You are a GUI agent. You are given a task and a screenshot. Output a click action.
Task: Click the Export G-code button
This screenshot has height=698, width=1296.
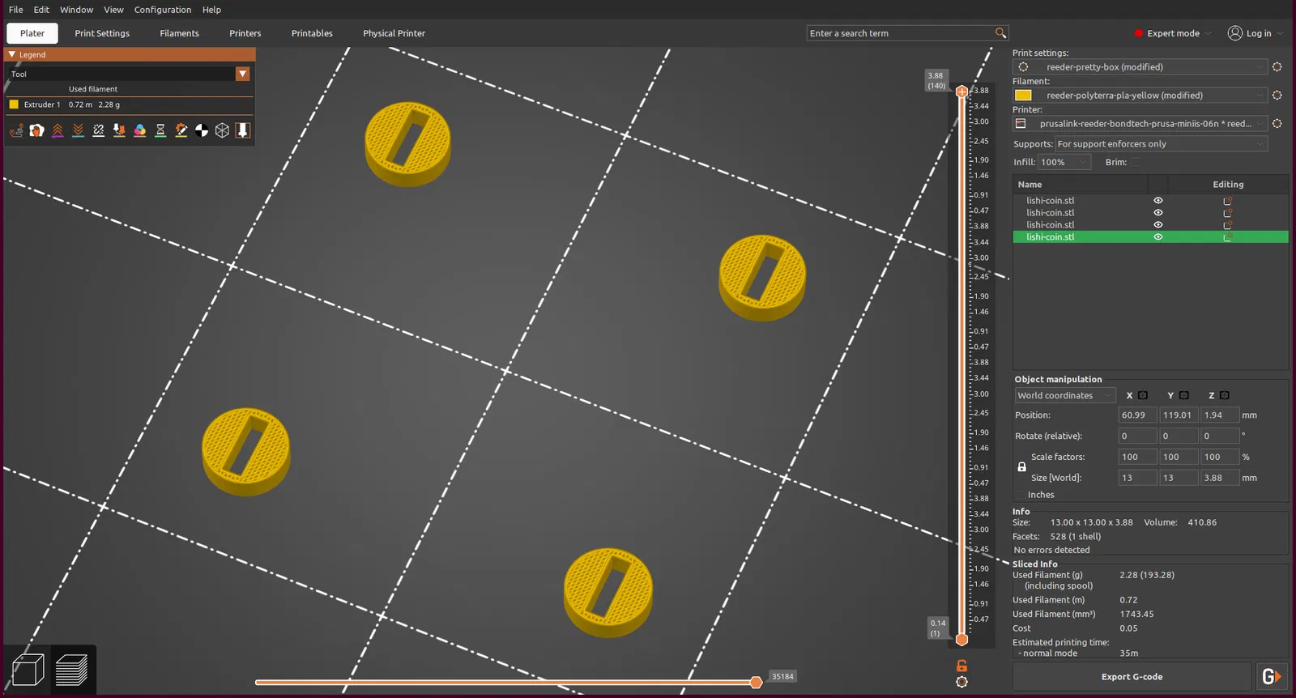coord(1132,677)
